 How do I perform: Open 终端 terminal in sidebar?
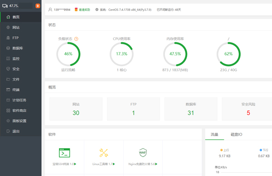[21, 90]
